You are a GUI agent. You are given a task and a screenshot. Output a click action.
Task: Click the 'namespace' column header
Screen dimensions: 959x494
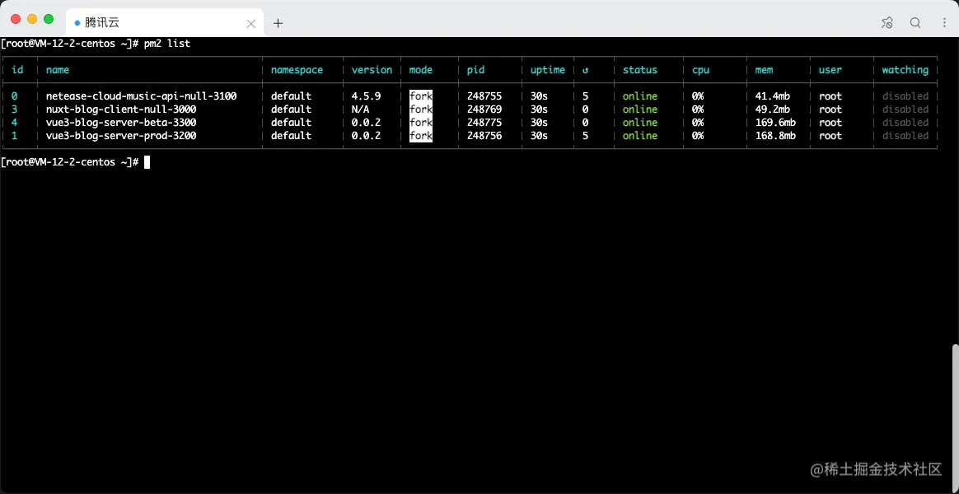point(297,70)
